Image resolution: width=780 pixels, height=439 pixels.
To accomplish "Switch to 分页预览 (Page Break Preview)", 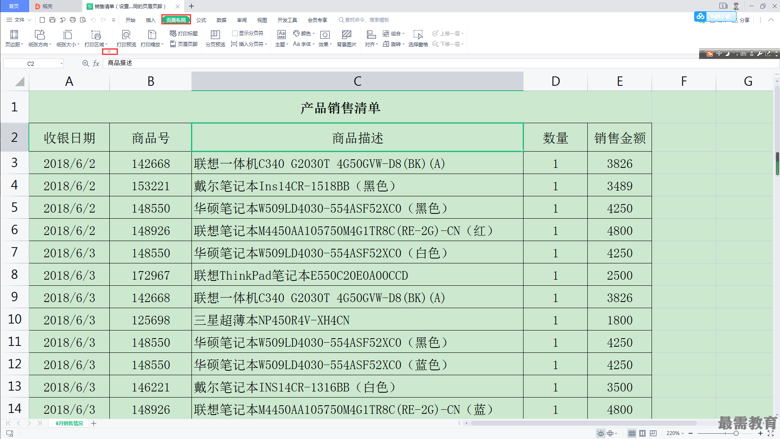I will pyautogui.click(x=215, y=39).
